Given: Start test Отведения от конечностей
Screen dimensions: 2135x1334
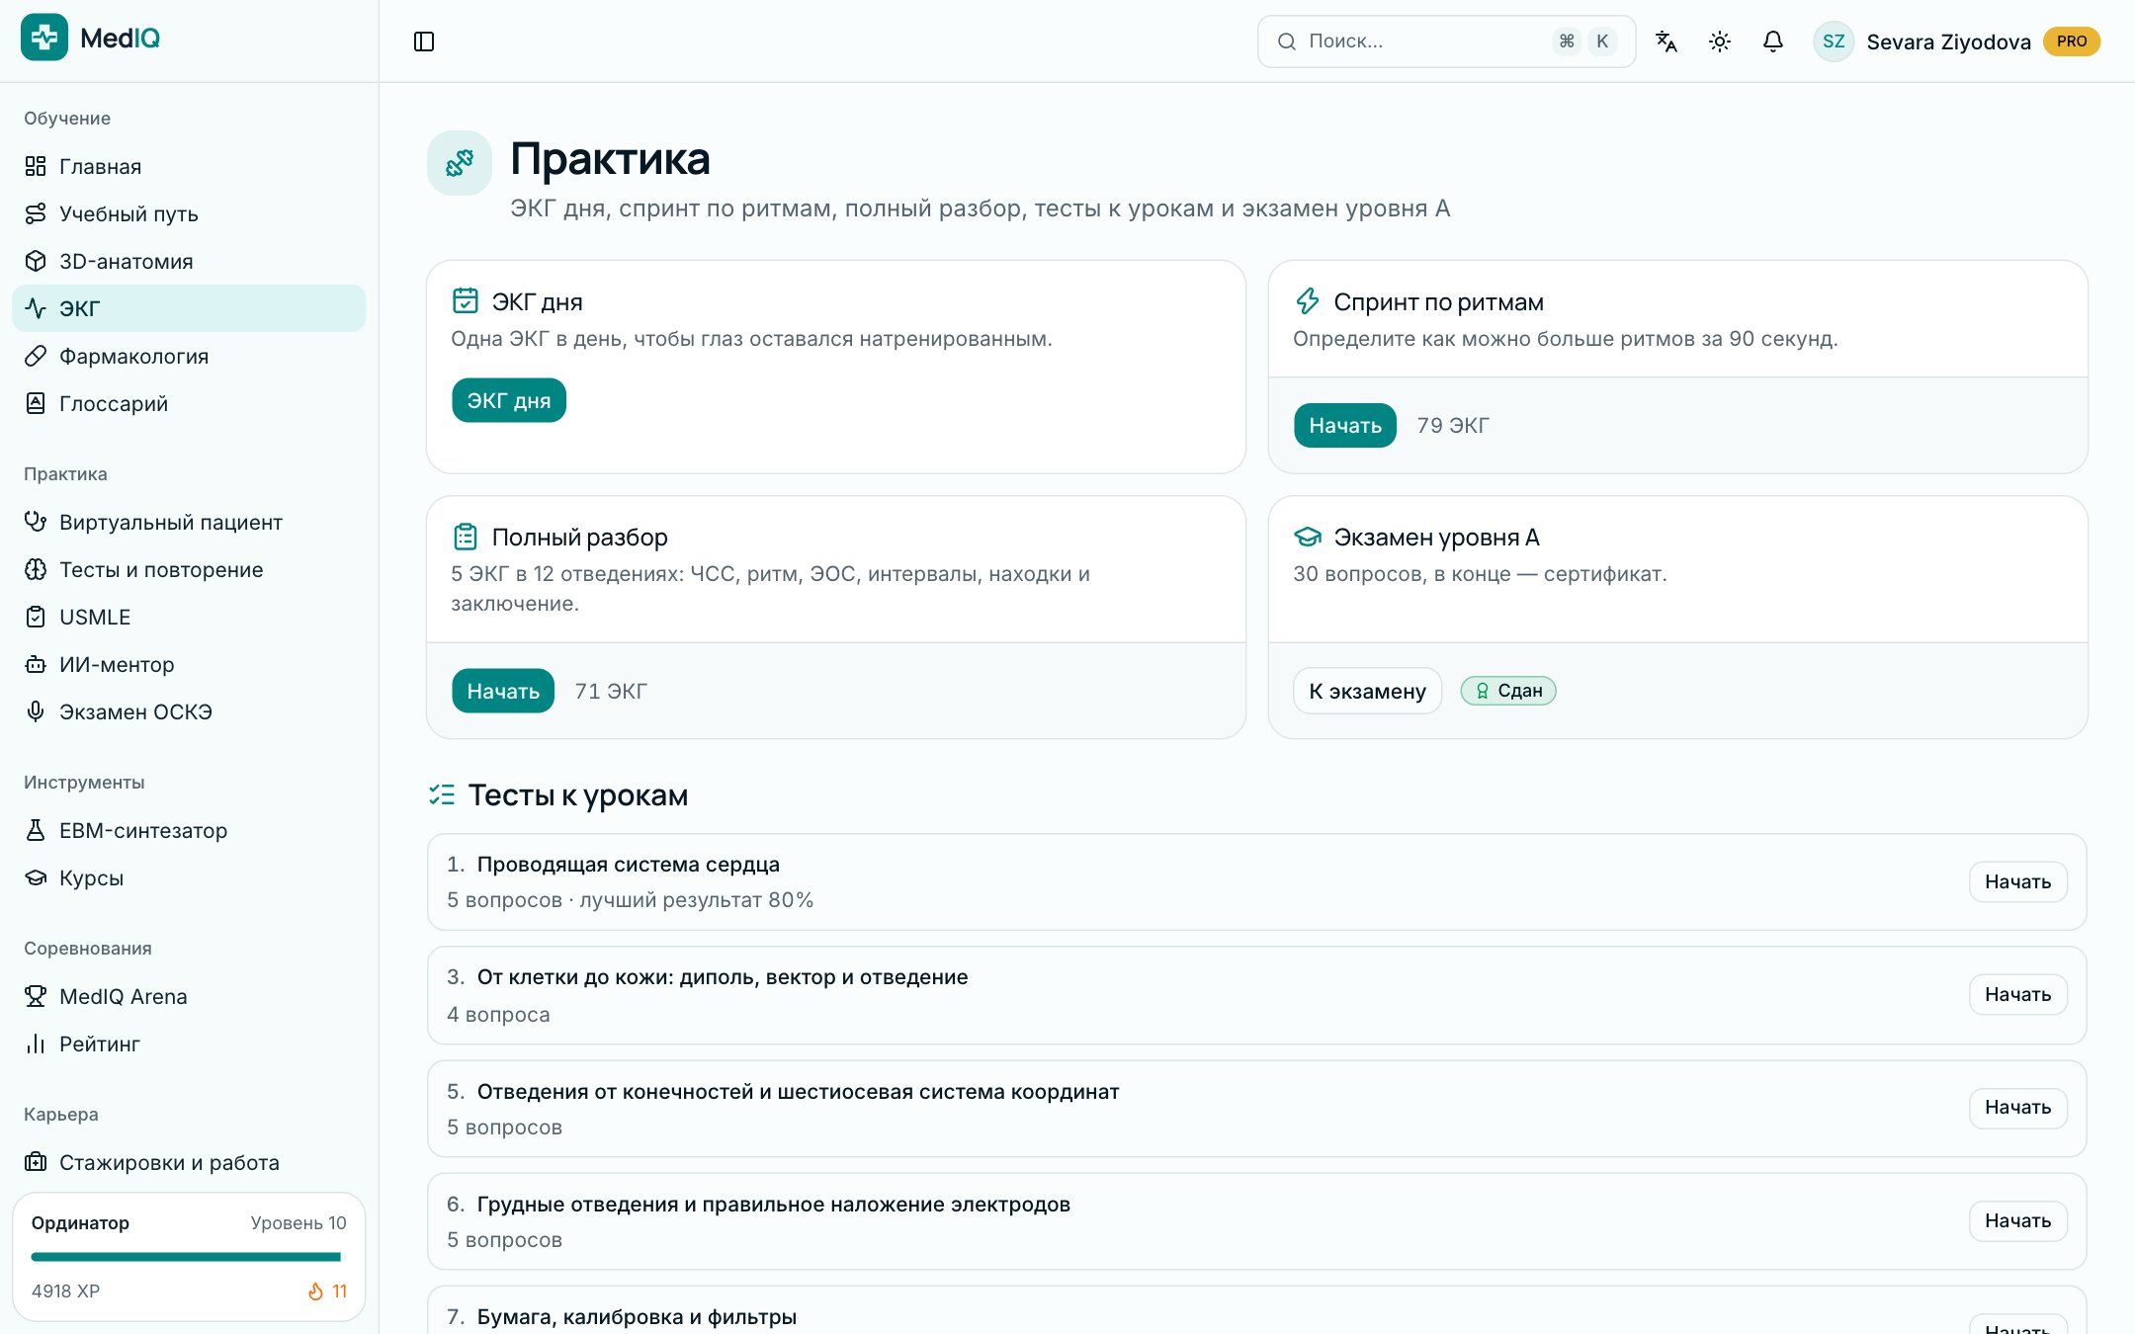Looking at the screenshot, I should pos(2017,1107).
